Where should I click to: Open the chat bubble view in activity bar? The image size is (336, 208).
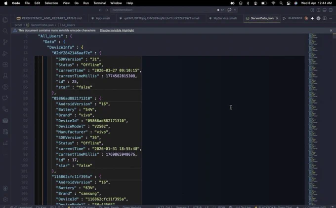[x=5, y=98]
